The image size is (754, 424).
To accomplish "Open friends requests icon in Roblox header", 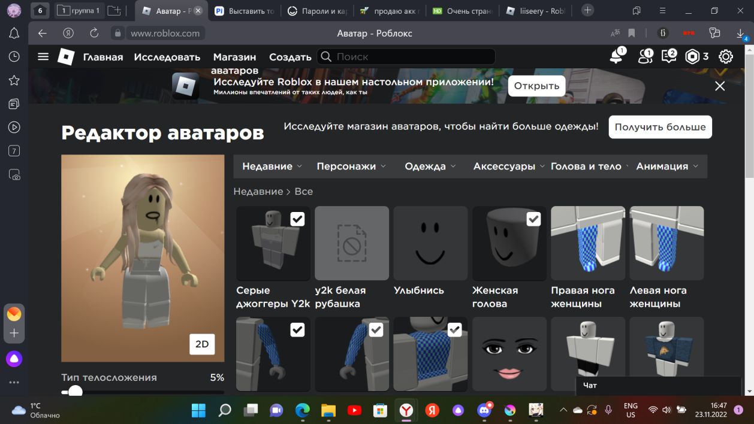I will coord(646,56).
